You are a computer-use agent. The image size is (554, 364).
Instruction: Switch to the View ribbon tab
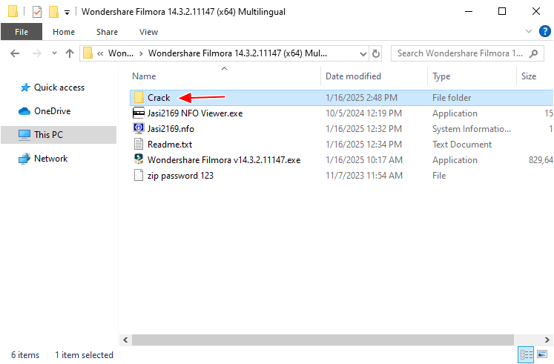click(148, 32)
